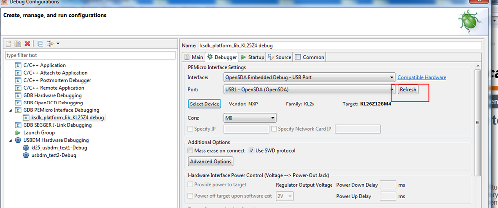Open the Core dropdown showing M0

(250, 118)
